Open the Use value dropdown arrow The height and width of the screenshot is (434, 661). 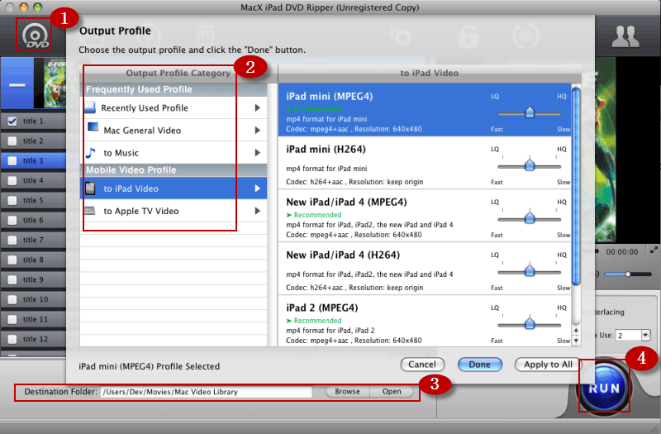[x=645, y=336]
